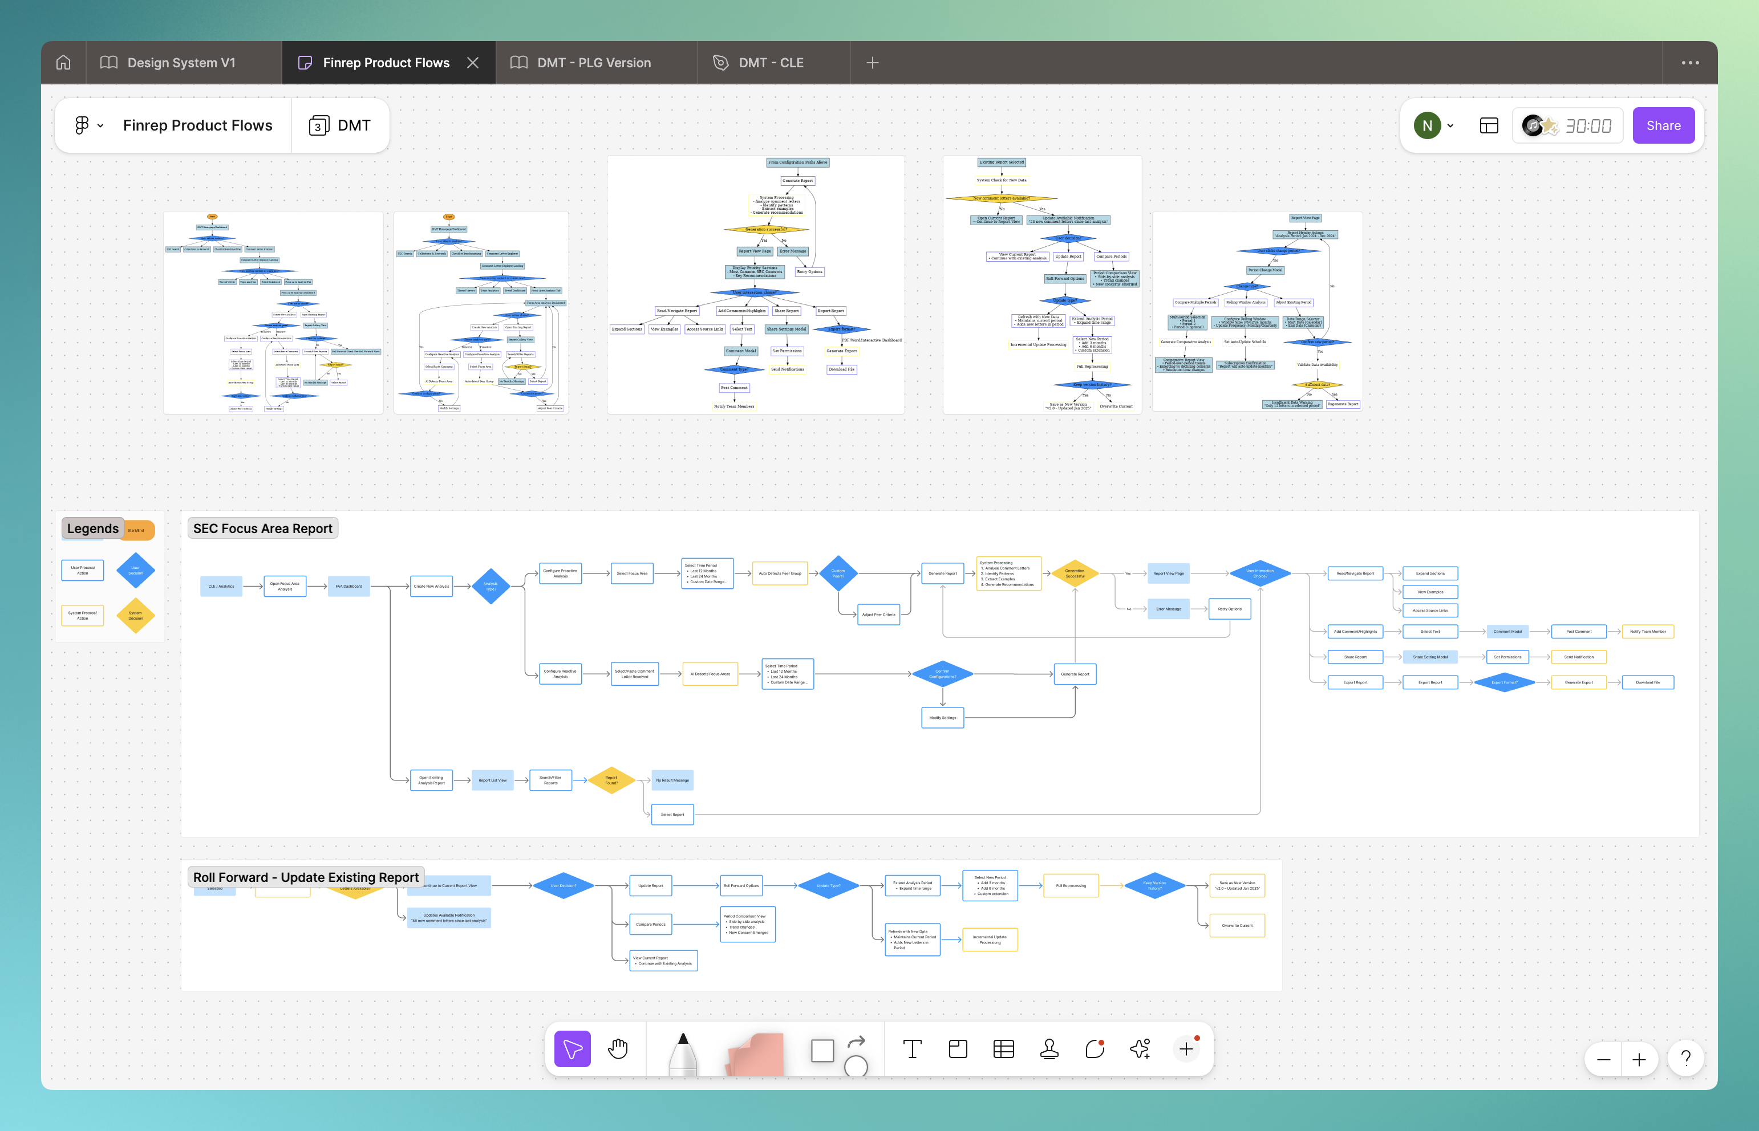This screenshot has height=1131, width=1759.
Task: Insert a Table from toolbar
Action: coord(1003,1049)
